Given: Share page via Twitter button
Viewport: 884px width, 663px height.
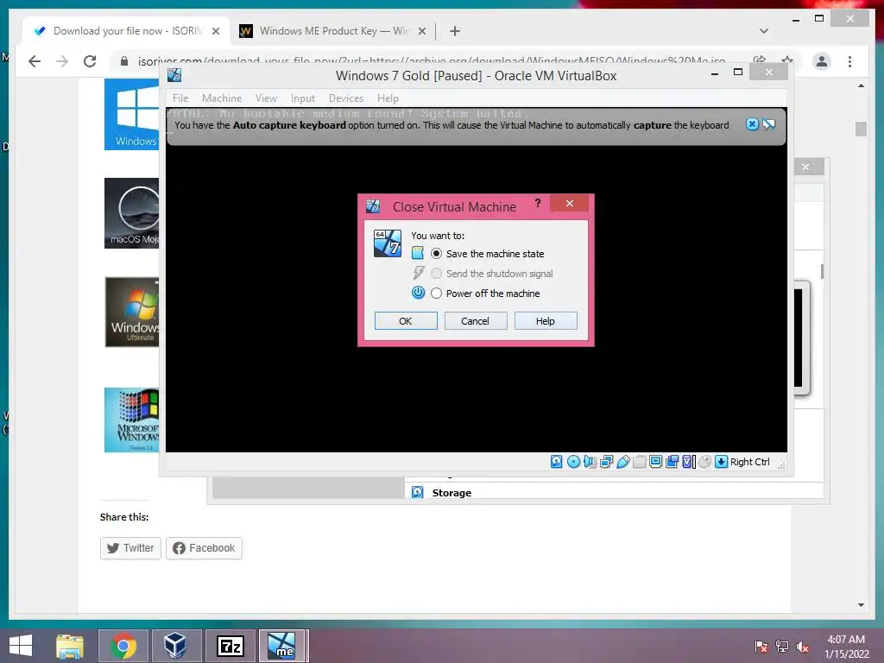Looking at the screenshot, I should pyautogui.click(x=130, y=548).
